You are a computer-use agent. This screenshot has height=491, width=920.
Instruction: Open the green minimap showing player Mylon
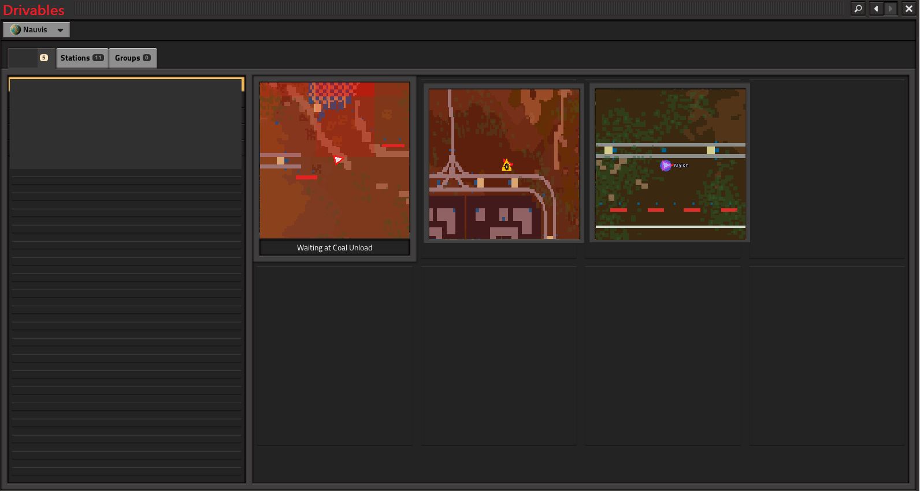pyautogui.click(x=670, y=164)
